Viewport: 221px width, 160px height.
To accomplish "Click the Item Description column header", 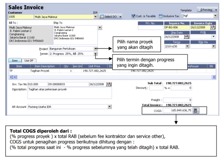I will (45, 66).
